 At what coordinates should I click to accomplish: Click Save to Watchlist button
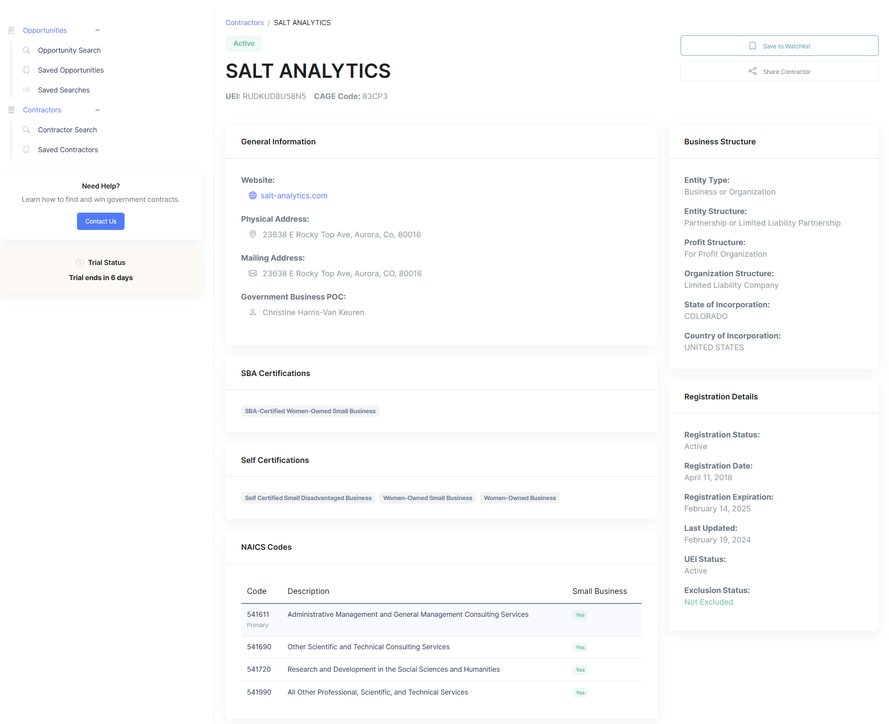point(779,46)
